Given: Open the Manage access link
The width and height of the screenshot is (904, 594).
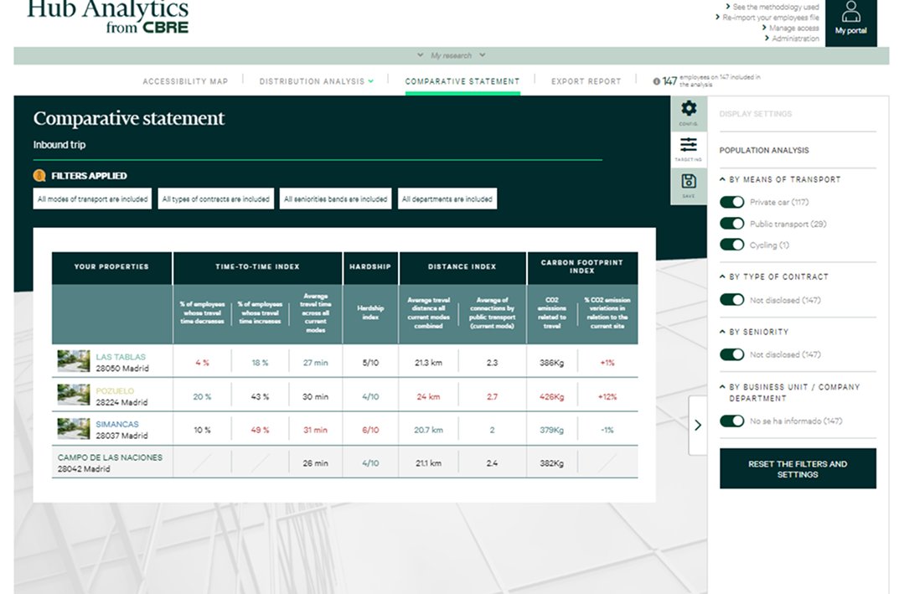Looking at the screenshot, I should tap(793, 28).
